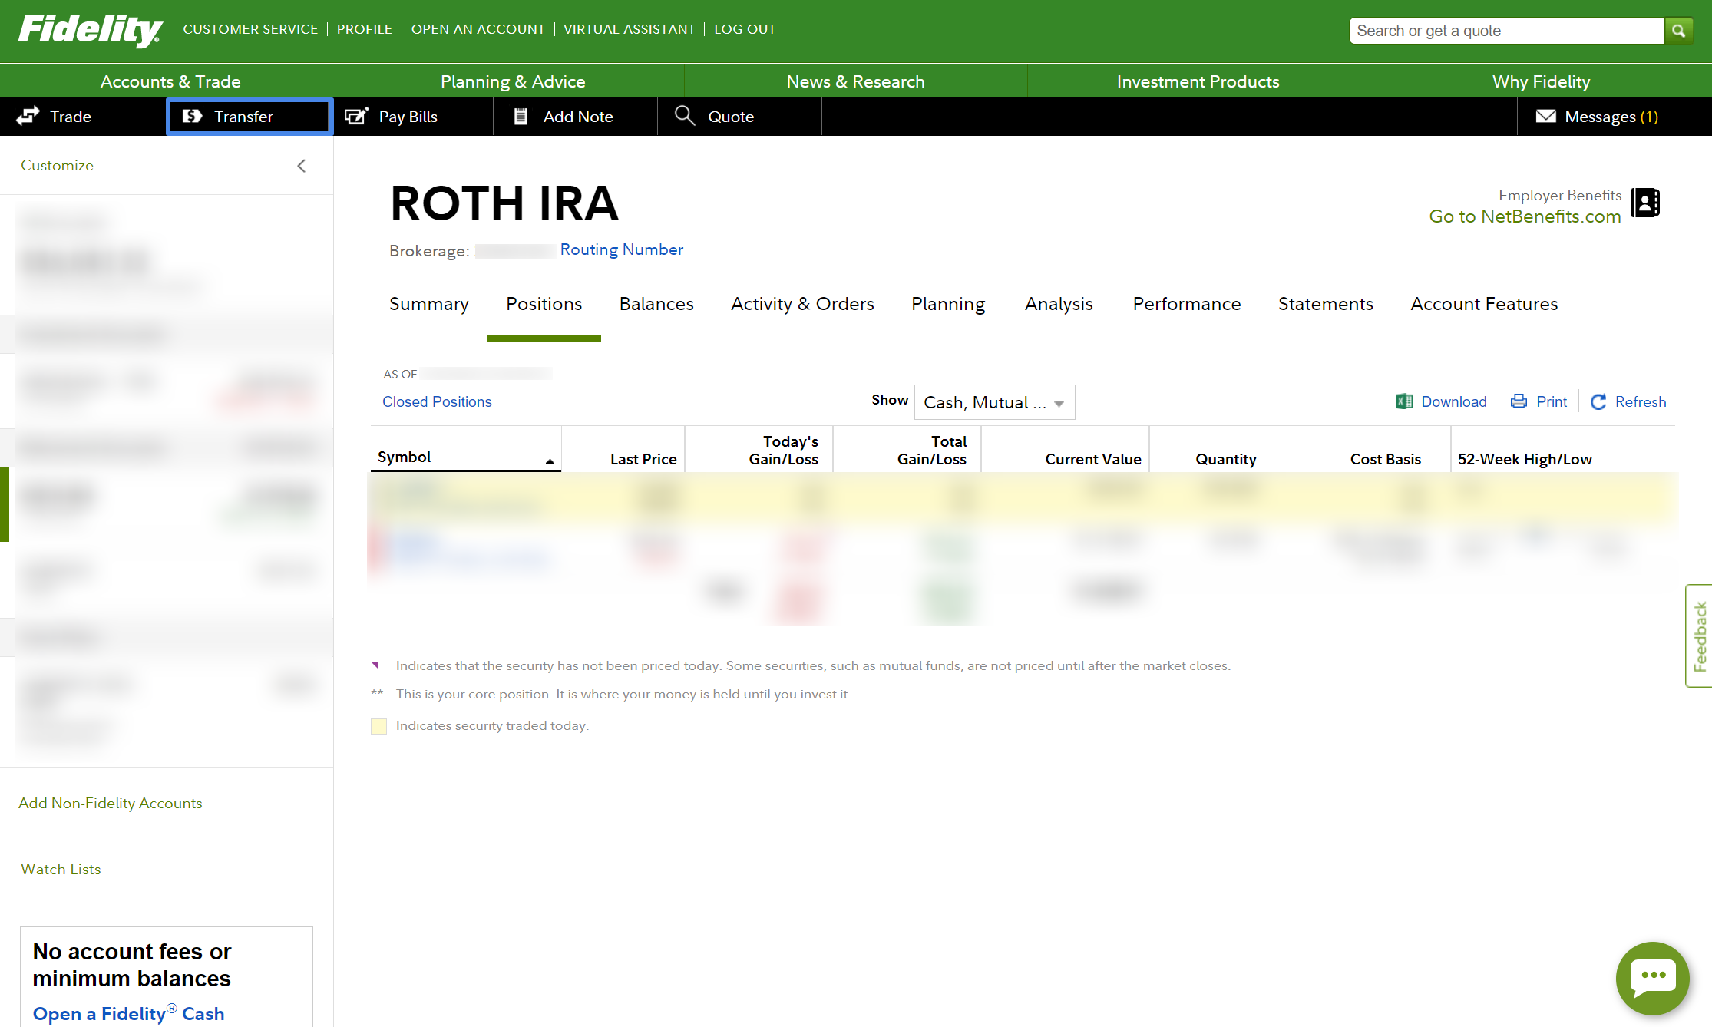
Task: Open the Performance tab
Action: click(x=1187, y=304)
